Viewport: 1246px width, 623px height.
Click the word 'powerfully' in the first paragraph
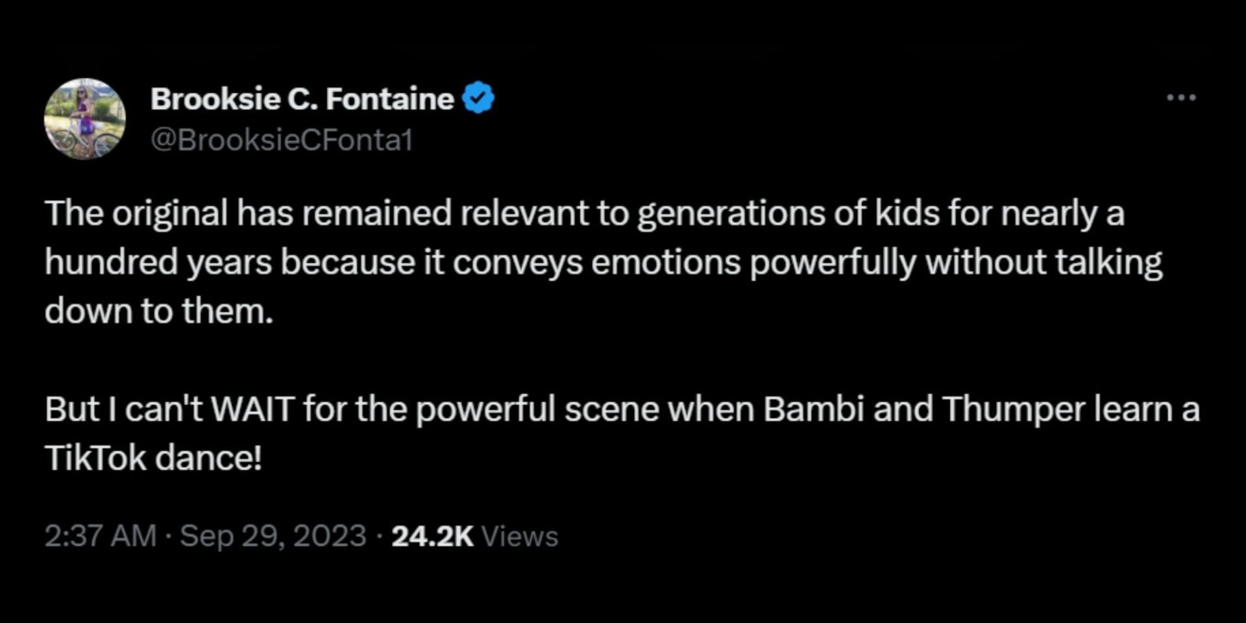[x=833, y=263]
